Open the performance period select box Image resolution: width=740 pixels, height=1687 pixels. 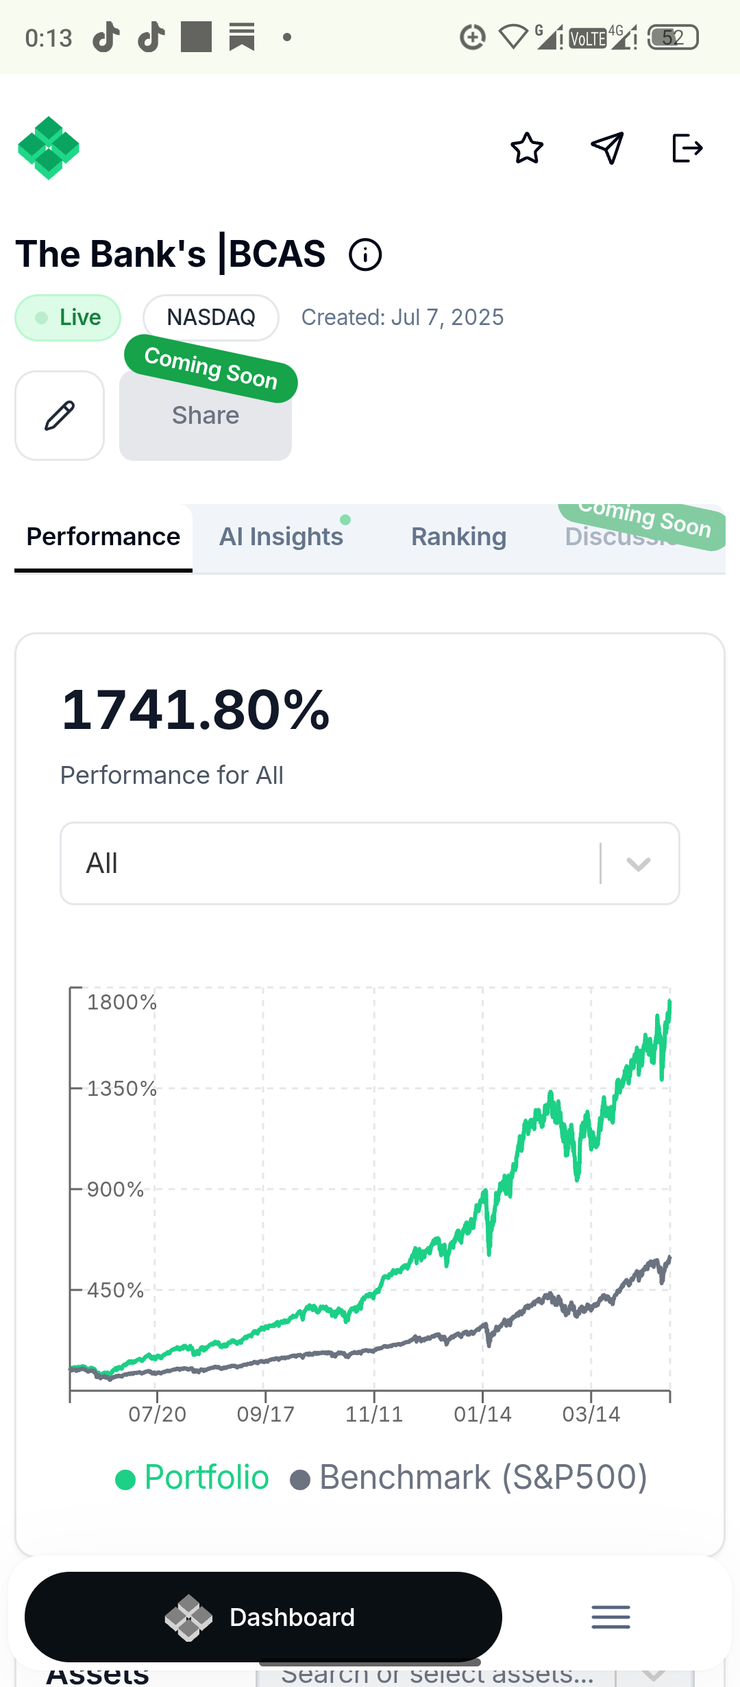point(370,863)
